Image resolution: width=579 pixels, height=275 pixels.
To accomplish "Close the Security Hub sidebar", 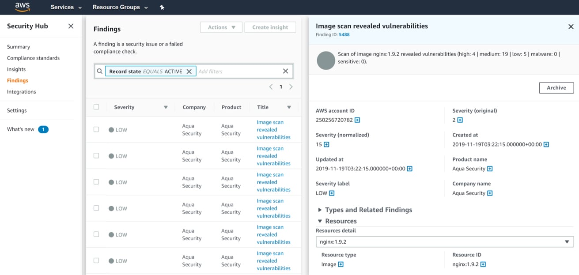I will (71, 26).
